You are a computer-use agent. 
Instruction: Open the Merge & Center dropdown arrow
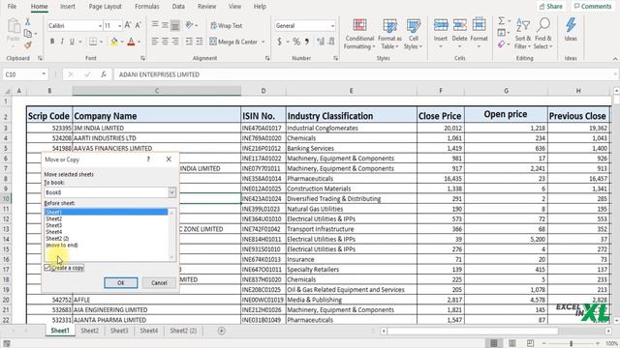263,42
